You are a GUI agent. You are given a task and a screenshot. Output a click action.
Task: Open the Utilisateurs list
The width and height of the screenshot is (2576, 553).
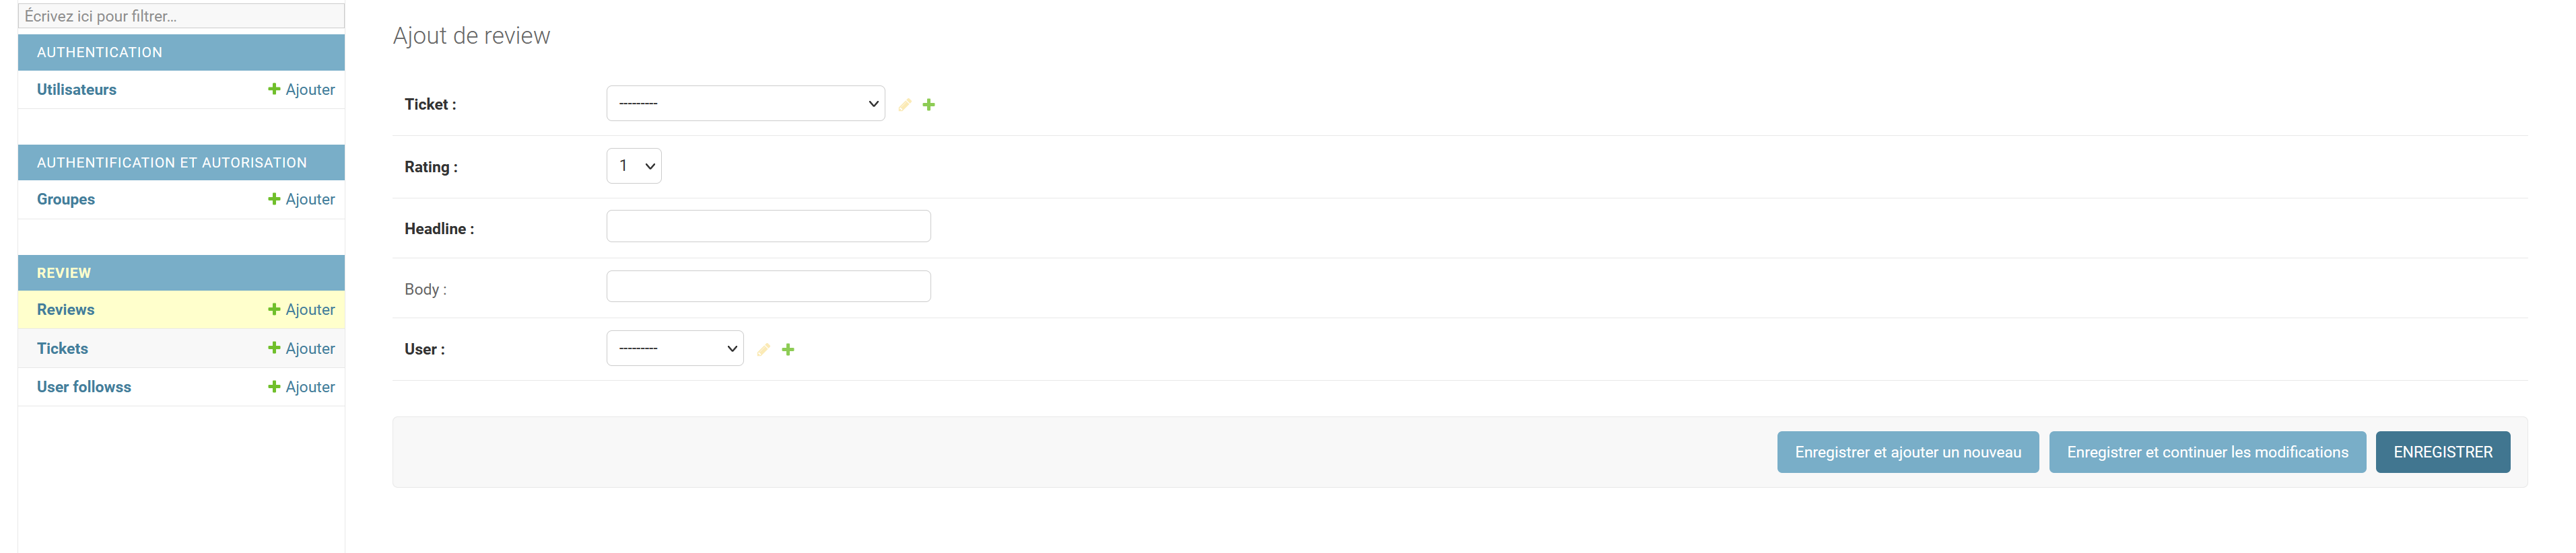76,89
